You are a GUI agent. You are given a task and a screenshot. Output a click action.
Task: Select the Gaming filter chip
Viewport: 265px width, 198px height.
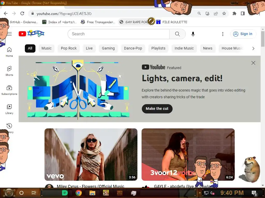tap(108, 48)
